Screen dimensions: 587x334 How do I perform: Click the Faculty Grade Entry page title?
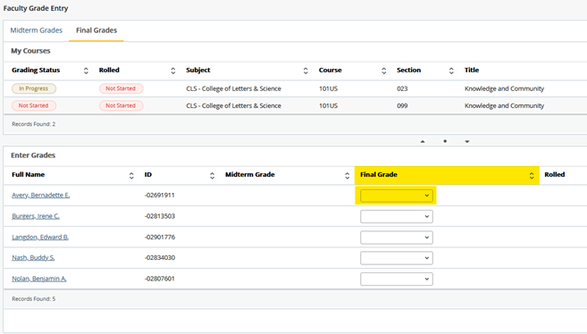coord(36,8)
